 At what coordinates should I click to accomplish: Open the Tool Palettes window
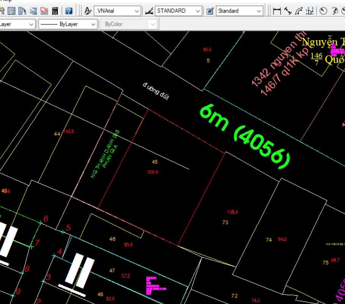pos(22,11)
